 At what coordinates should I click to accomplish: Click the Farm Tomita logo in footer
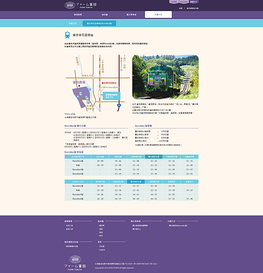pyautogui.click(x=75, y=263)
